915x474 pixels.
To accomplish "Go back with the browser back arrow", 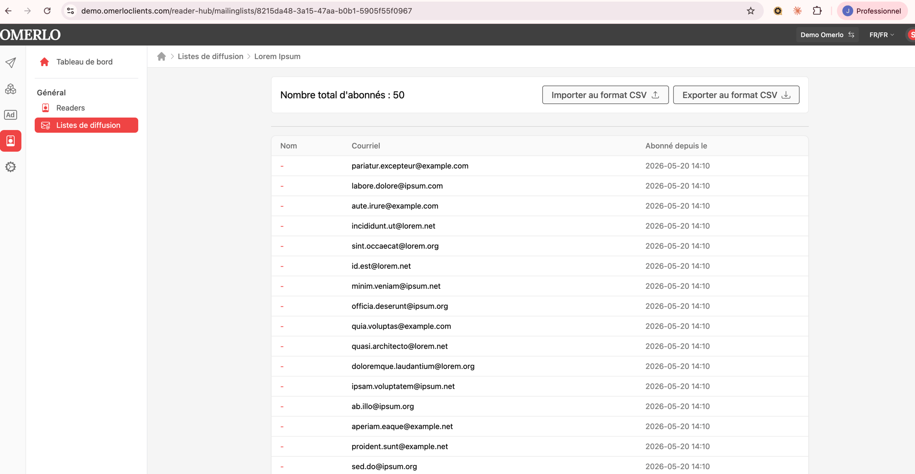I will click(x=9, y=10).
